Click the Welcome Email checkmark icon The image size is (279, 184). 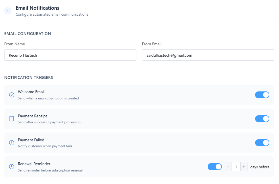tap(12, 95)
